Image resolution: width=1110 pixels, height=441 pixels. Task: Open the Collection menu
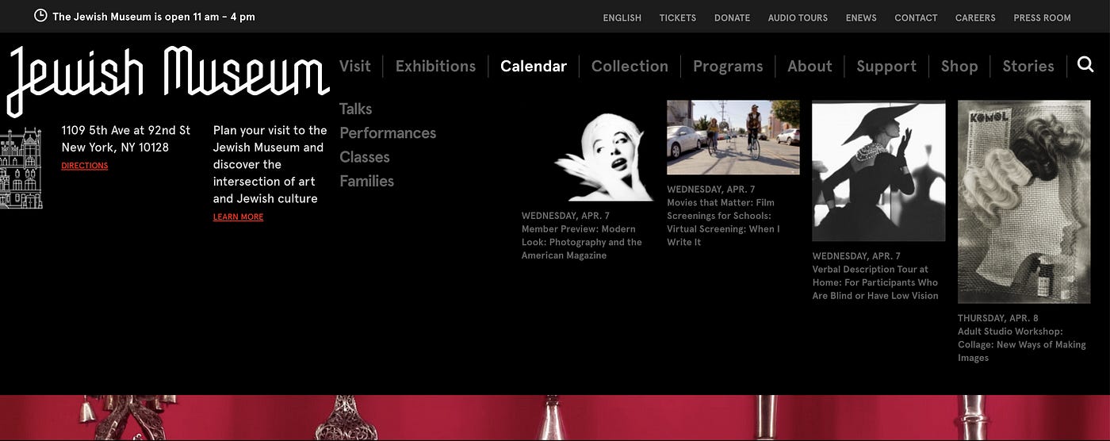click(x=630, y=66)
